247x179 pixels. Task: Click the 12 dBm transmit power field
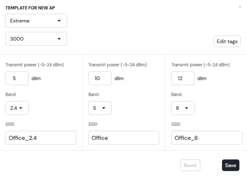pos(183,78)
